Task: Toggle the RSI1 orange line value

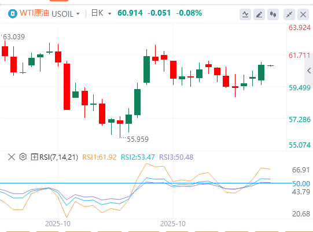Action: pyautogui.click(x=100, y=157)
